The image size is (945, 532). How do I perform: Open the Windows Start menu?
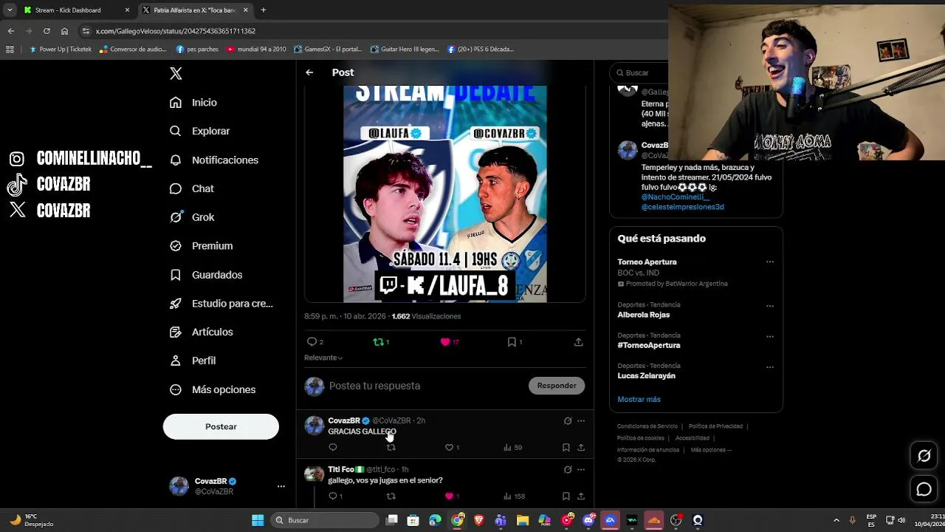pos(258,520)
